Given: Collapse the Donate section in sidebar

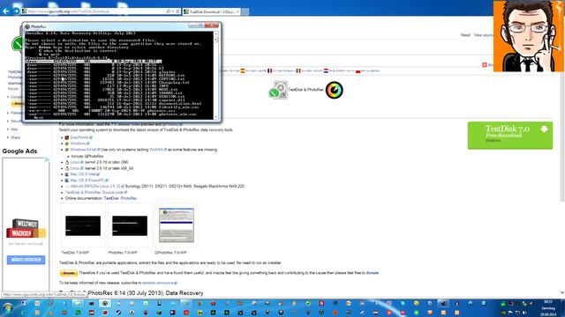Looking at the screenshot, I should pos(8,97).
